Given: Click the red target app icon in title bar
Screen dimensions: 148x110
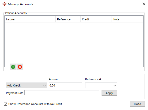Looking at the screenshot, I should [4, 4].
